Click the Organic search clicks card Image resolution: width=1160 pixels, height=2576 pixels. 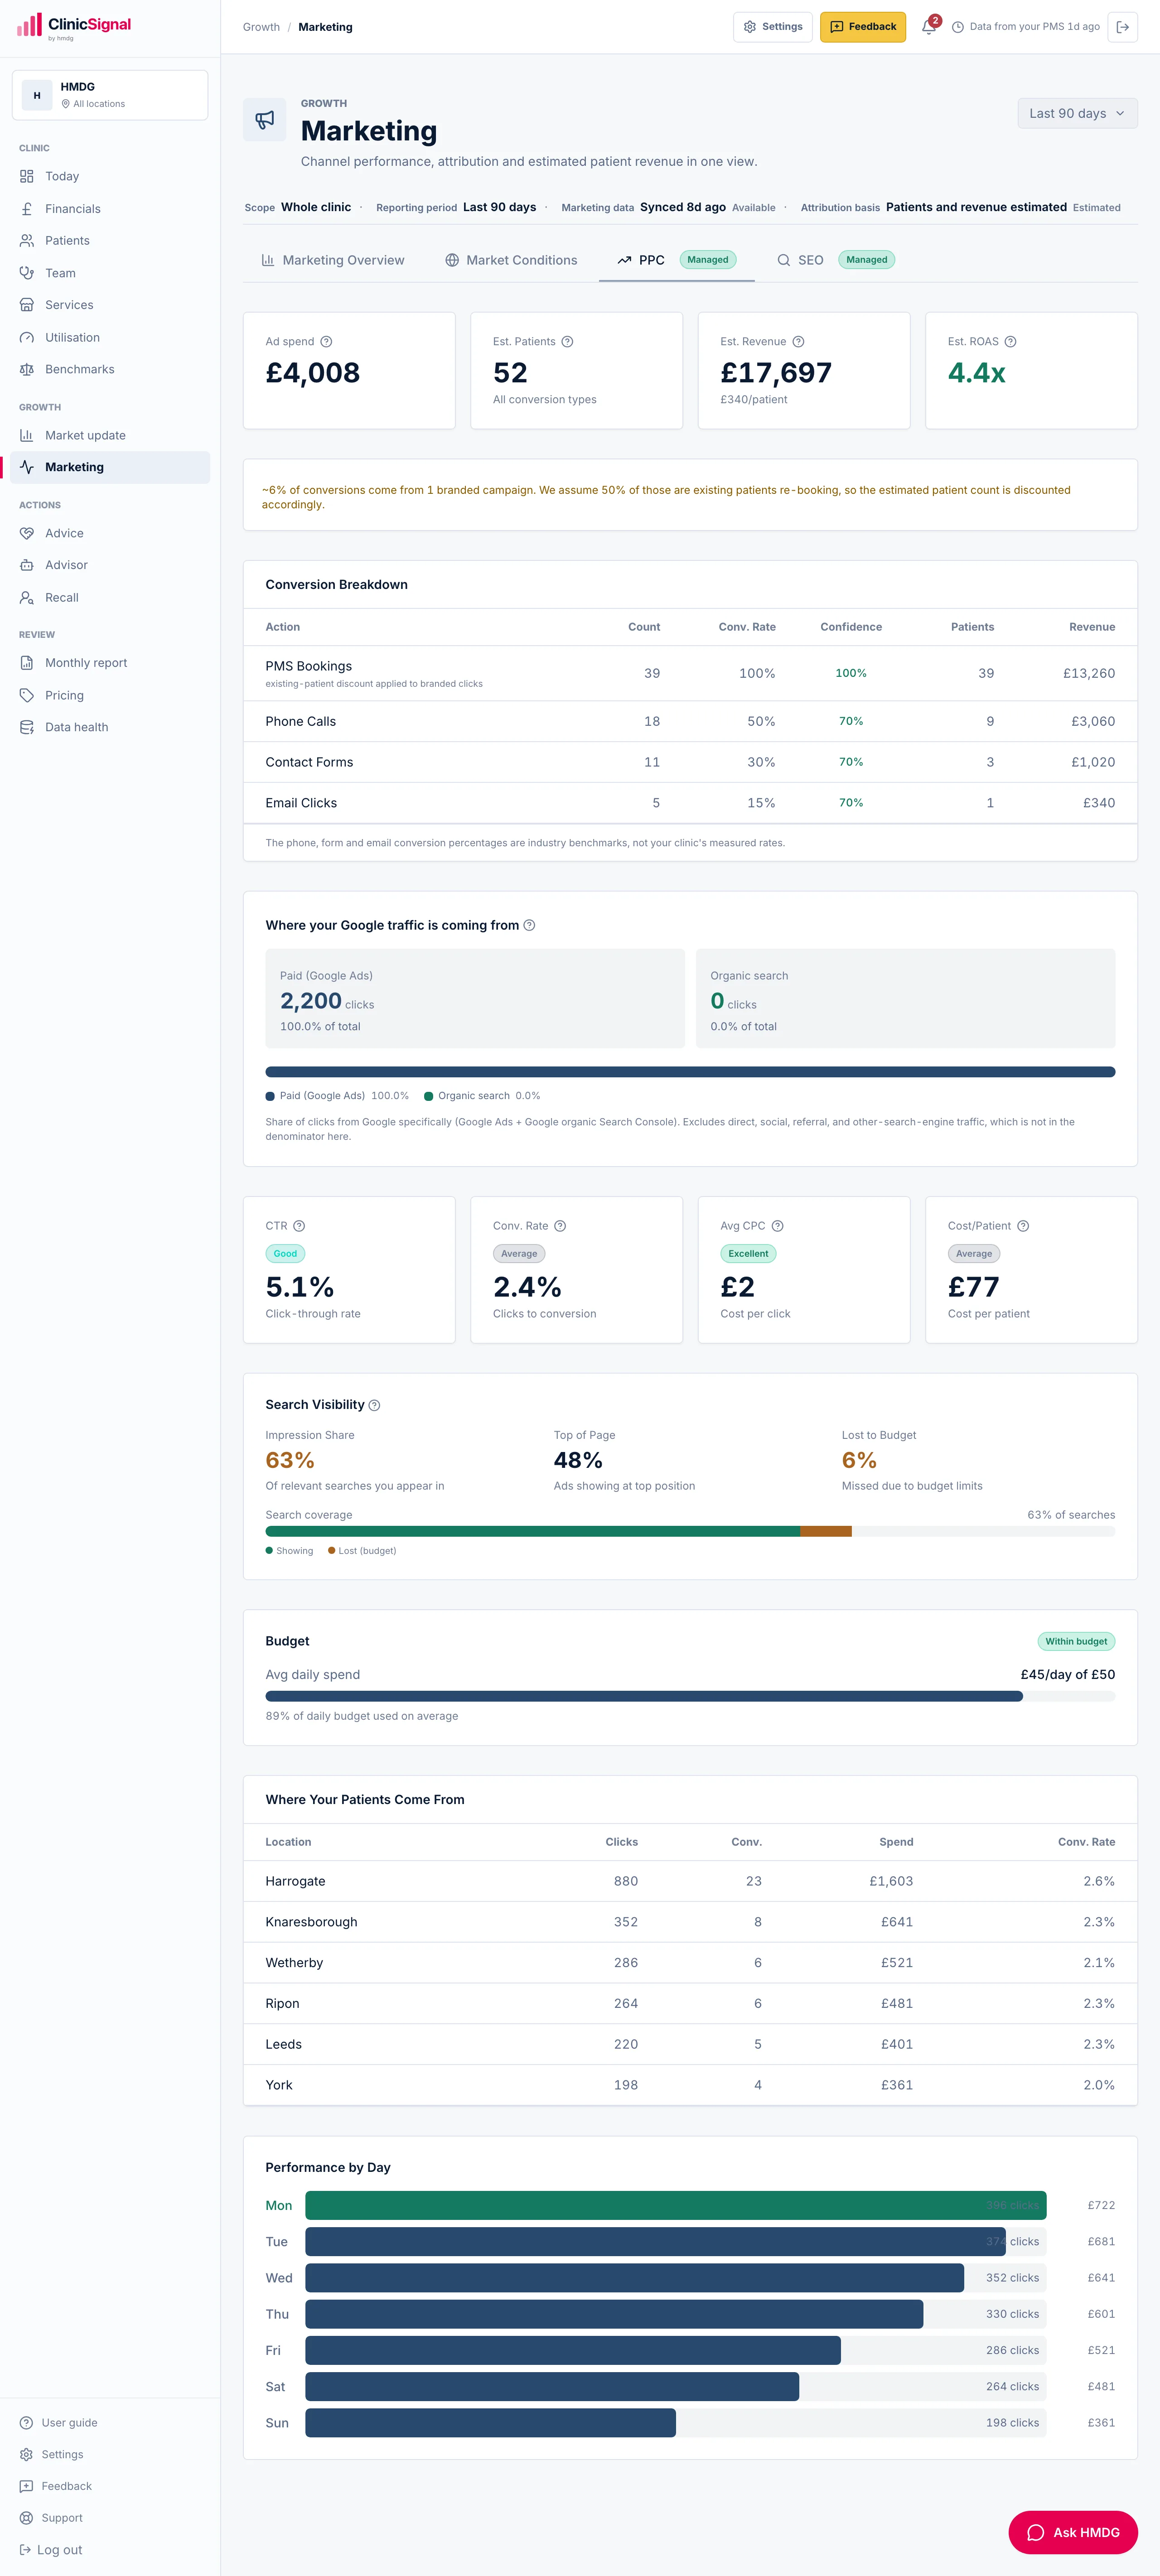pyautogui.click(x=905, y=998)
